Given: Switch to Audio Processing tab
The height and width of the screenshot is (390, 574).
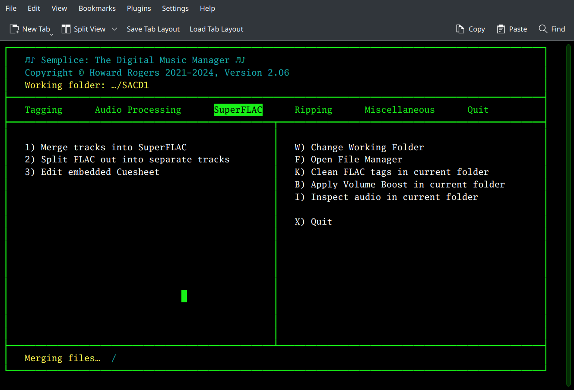Looking at the screenshot, I should (x=138, y=110).
